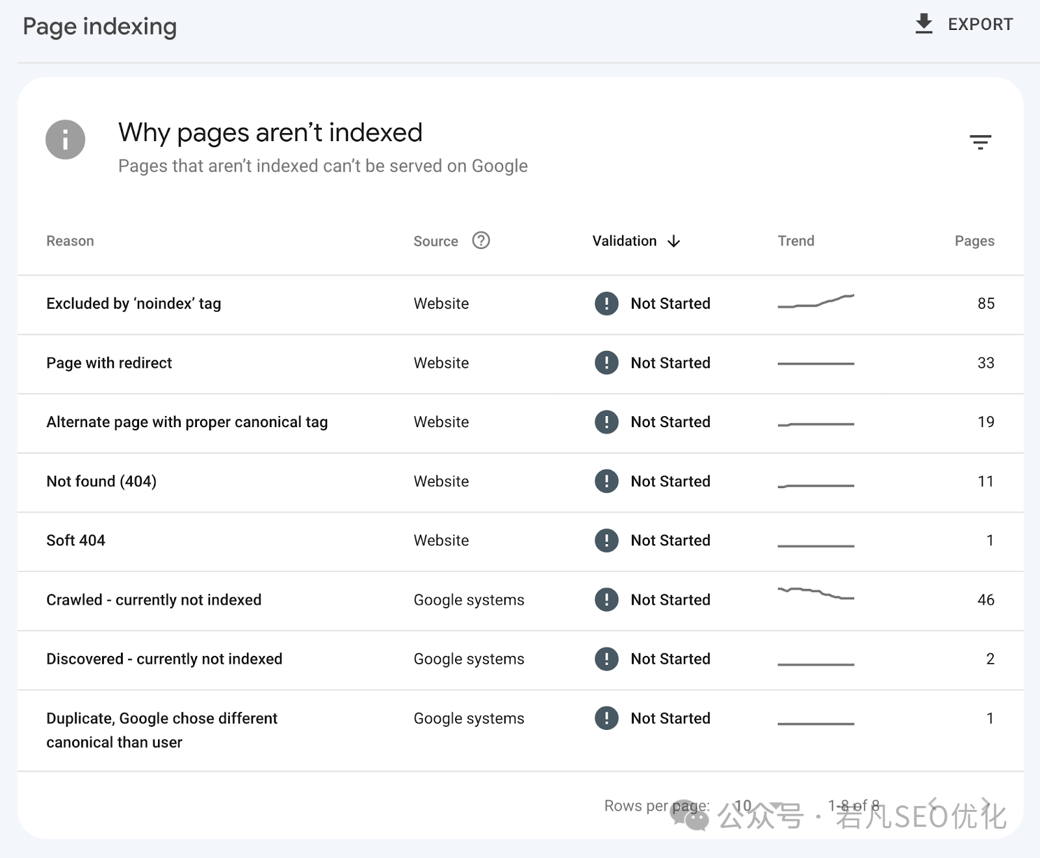The image size is (1040, 858).
Task: Click the warning icon in noindex row
Action: pos(606,304)
